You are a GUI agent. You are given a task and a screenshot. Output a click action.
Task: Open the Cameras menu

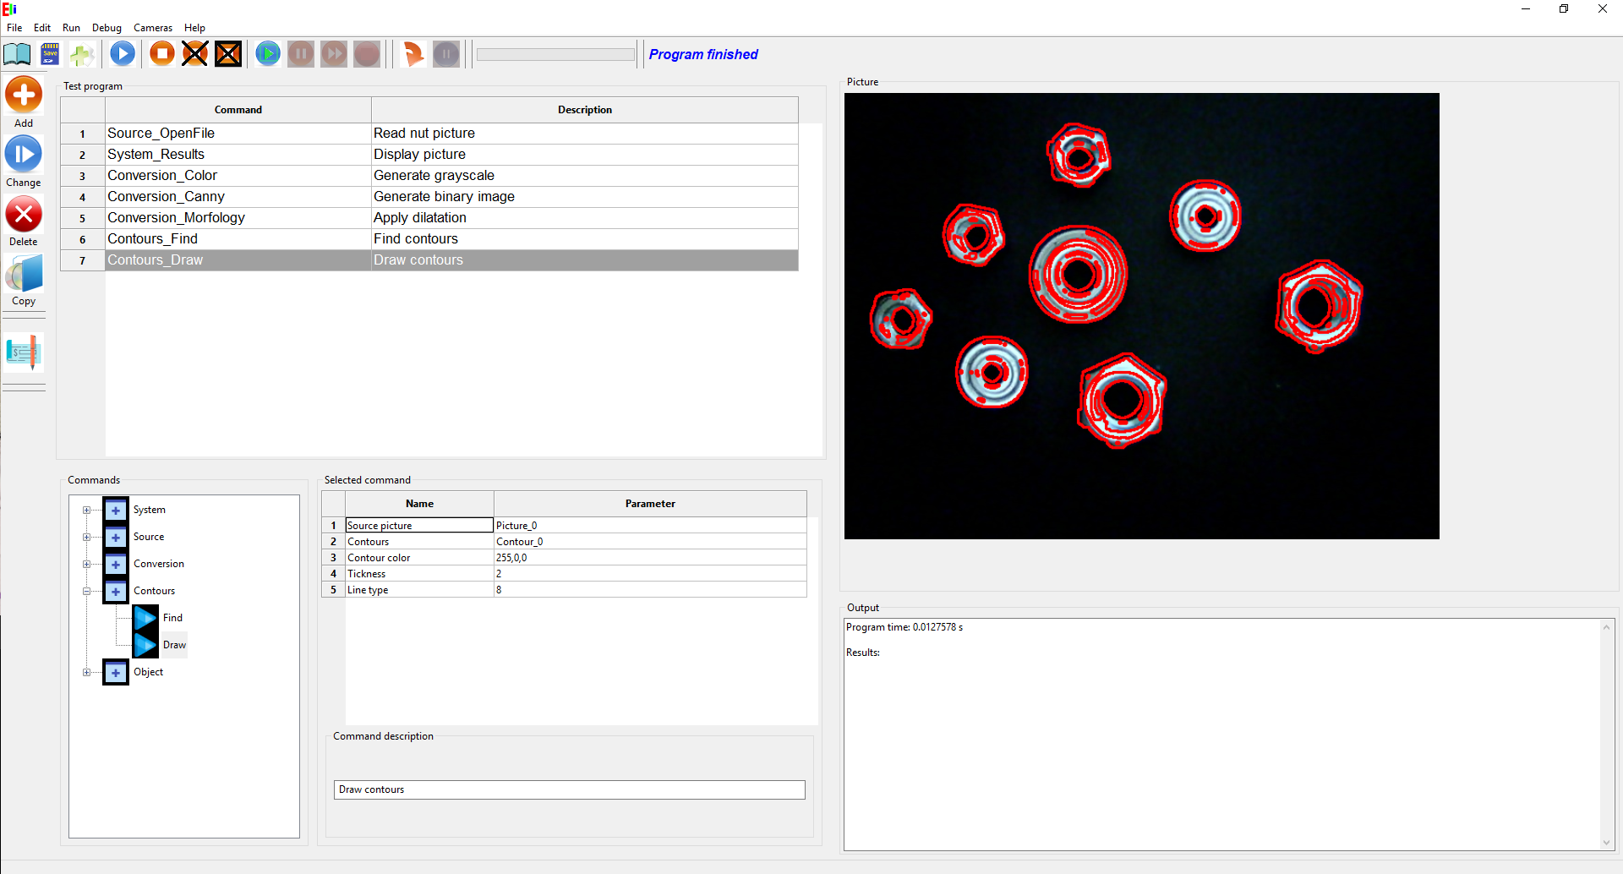tap(152, 28)
